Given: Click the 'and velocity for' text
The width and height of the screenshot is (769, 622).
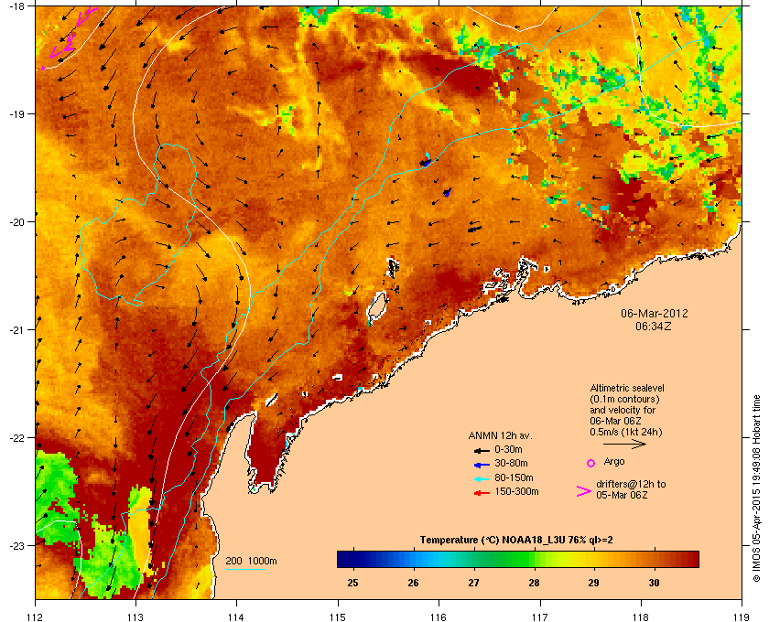Looking at the screenshot, I should point(623,410).
